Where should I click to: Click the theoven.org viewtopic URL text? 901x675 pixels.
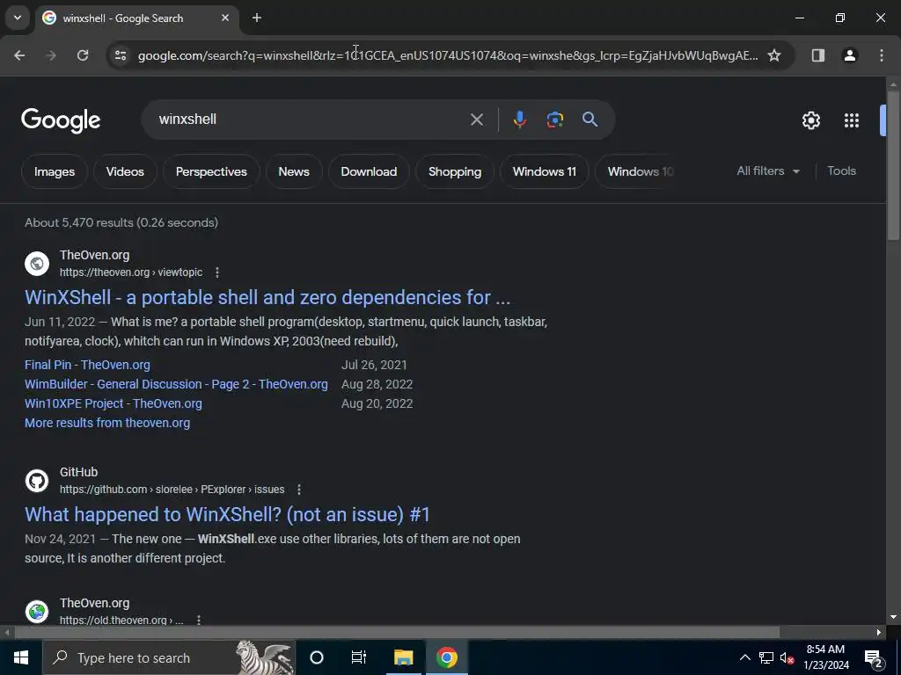(x=131, y=272)
